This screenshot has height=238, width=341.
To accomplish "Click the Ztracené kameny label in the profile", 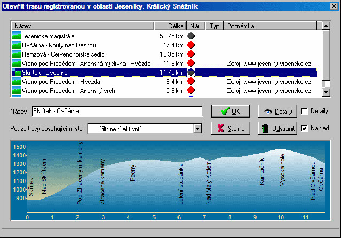I will (102, 181).
